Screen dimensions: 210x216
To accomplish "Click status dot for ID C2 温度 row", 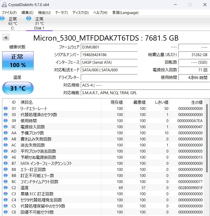I will pos(6,188).
